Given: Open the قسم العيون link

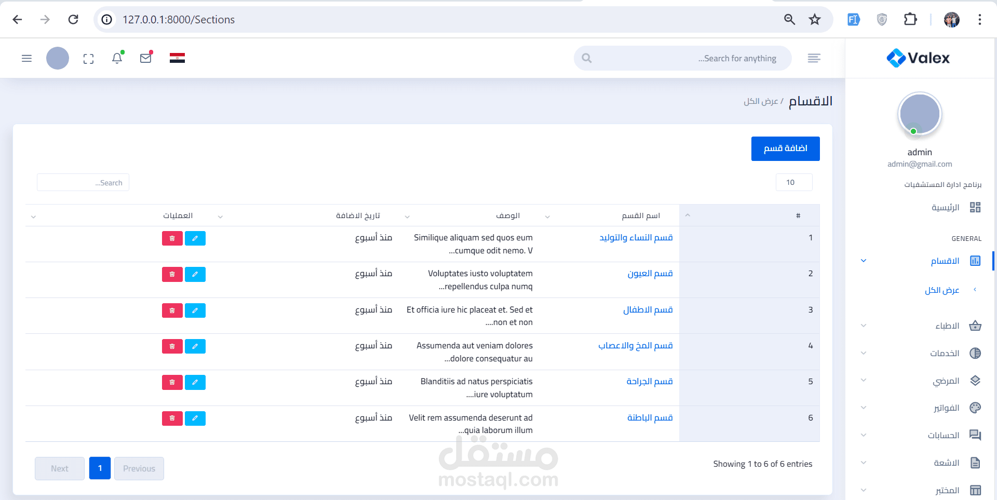Looking at the screenshot, I should (x=650, y=273).
